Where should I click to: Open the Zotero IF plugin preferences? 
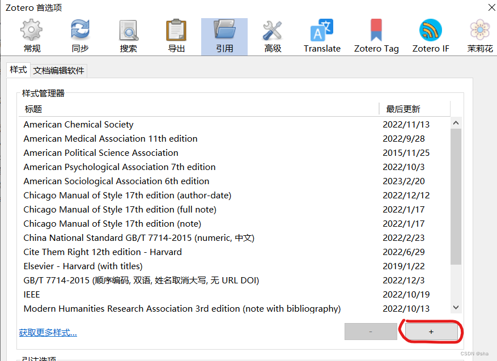coord(431,36)
